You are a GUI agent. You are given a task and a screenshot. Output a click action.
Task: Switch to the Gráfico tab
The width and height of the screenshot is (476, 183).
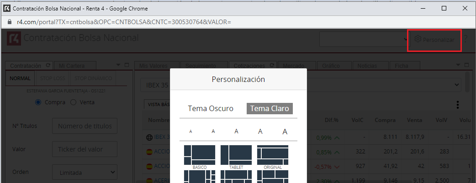(334, 66)
